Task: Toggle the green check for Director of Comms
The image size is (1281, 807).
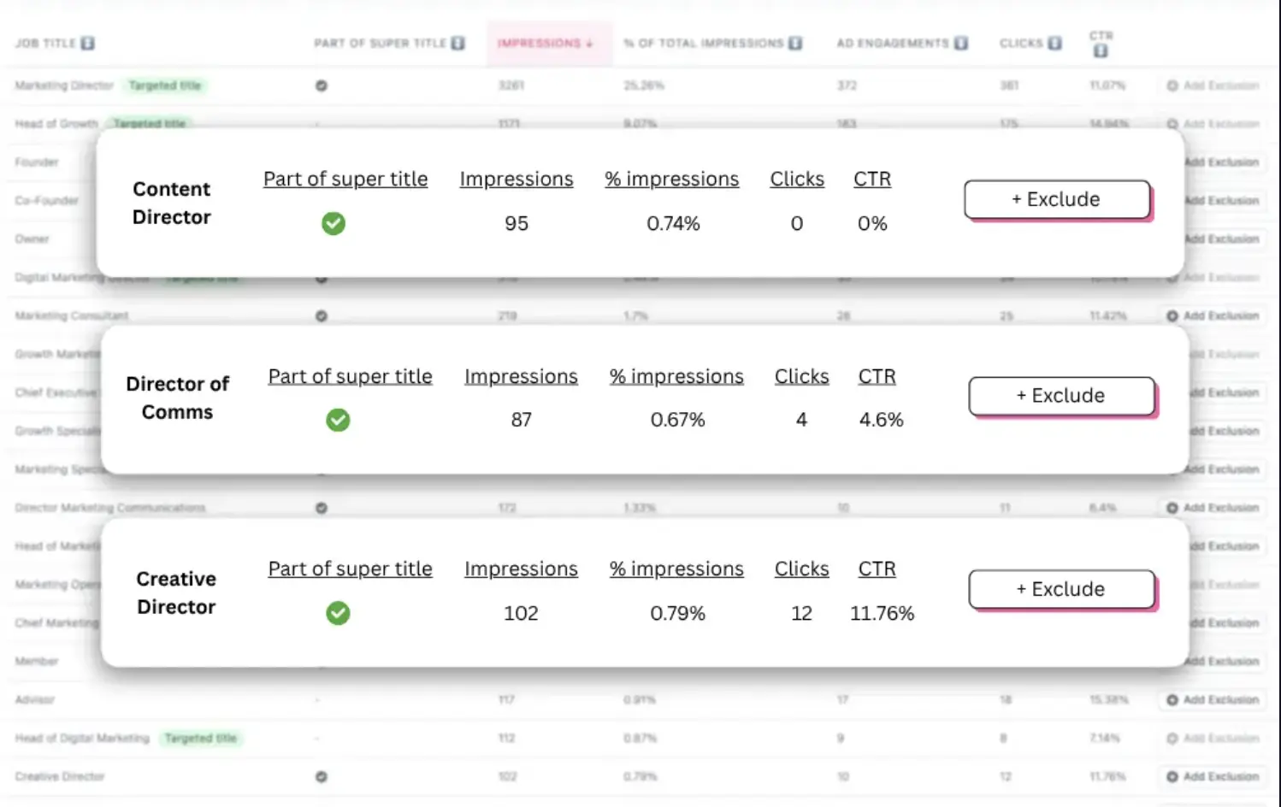Action: click(x=339, y=420)
